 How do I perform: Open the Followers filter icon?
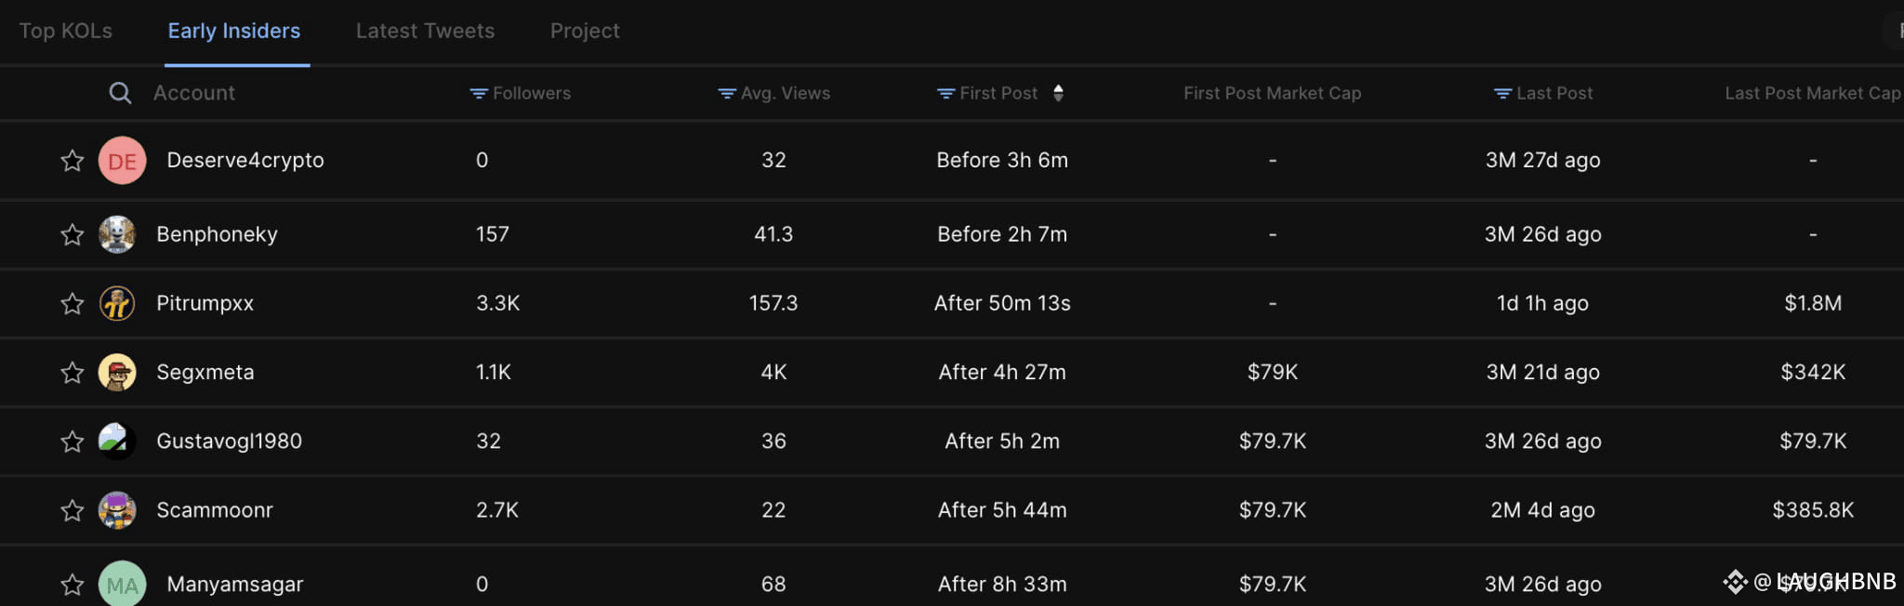click(479, 94)
